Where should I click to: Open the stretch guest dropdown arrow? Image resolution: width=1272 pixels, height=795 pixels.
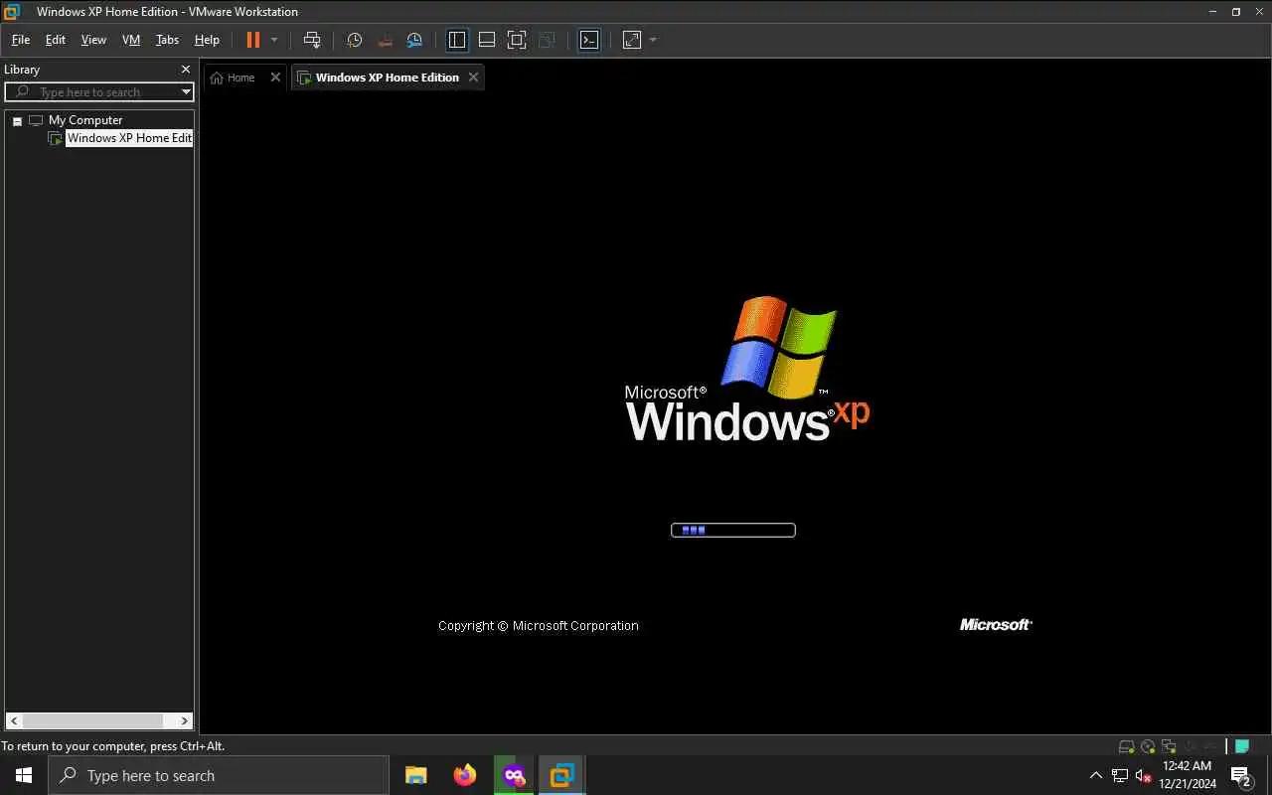(x=653, y=40)
